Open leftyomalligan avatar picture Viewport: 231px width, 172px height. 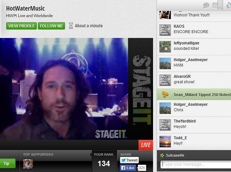165,47
